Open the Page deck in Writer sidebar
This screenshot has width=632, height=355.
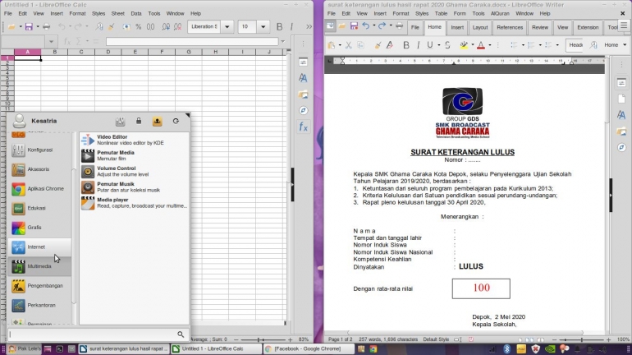(x=621, y=99)
